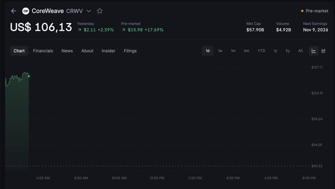The height and width of the screenshot is (189, 335).
Task: Switch to line chart view icon
Action: tap(314, 51)
